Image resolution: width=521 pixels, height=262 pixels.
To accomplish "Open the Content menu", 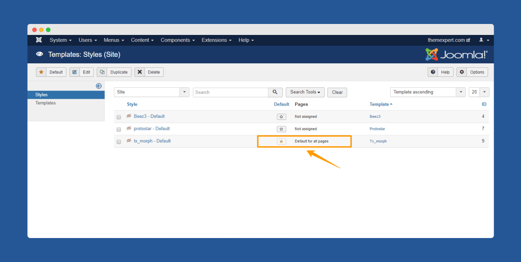I will [142, 40].
